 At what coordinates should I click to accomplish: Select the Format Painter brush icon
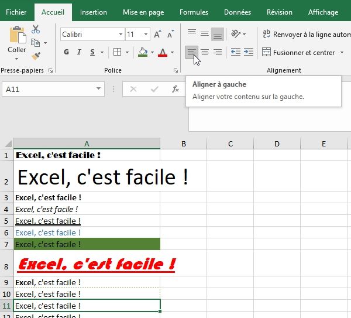point(36,56)
